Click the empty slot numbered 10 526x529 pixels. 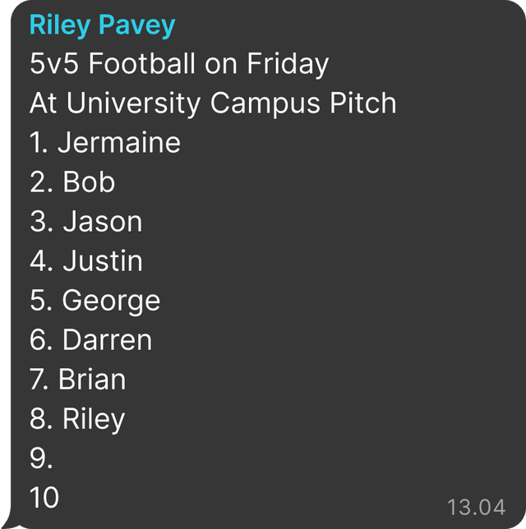[44, 498]
